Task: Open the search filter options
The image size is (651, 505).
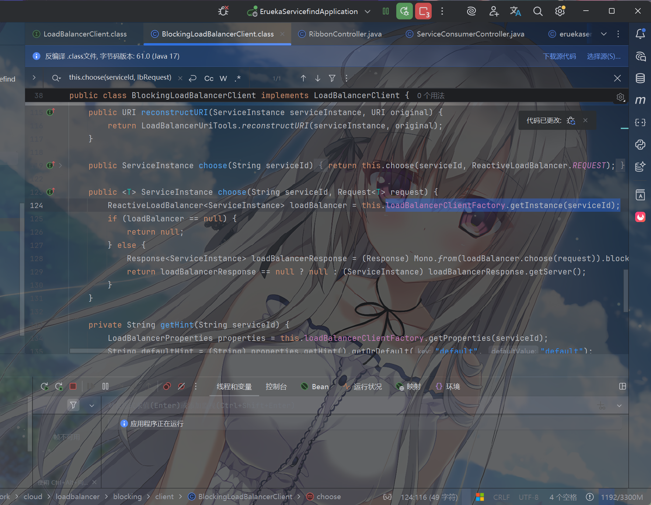Action: (x=332, y=78)
